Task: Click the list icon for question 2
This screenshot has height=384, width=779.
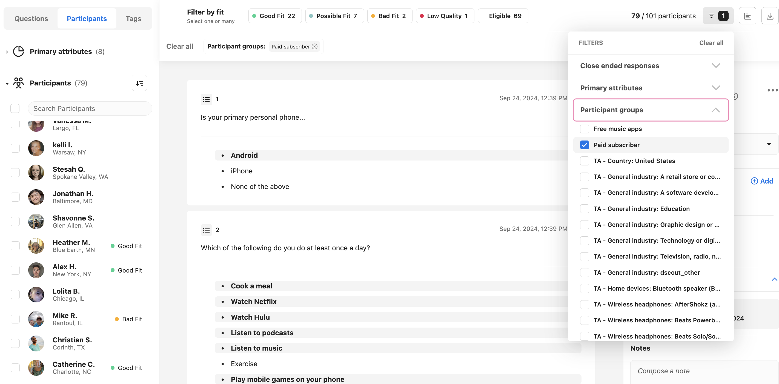Action: (x=206, y=230)
